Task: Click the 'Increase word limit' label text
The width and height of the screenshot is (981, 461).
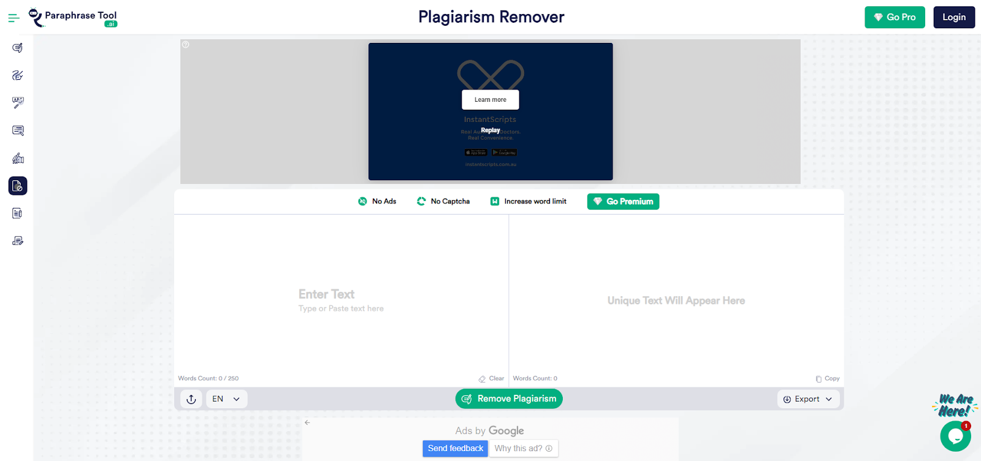Action: pos(535,202)
